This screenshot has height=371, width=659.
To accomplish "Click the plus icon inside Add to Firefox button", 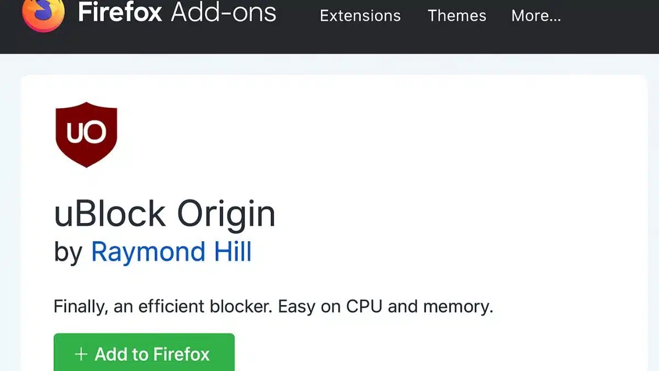I will coord(81,354).
